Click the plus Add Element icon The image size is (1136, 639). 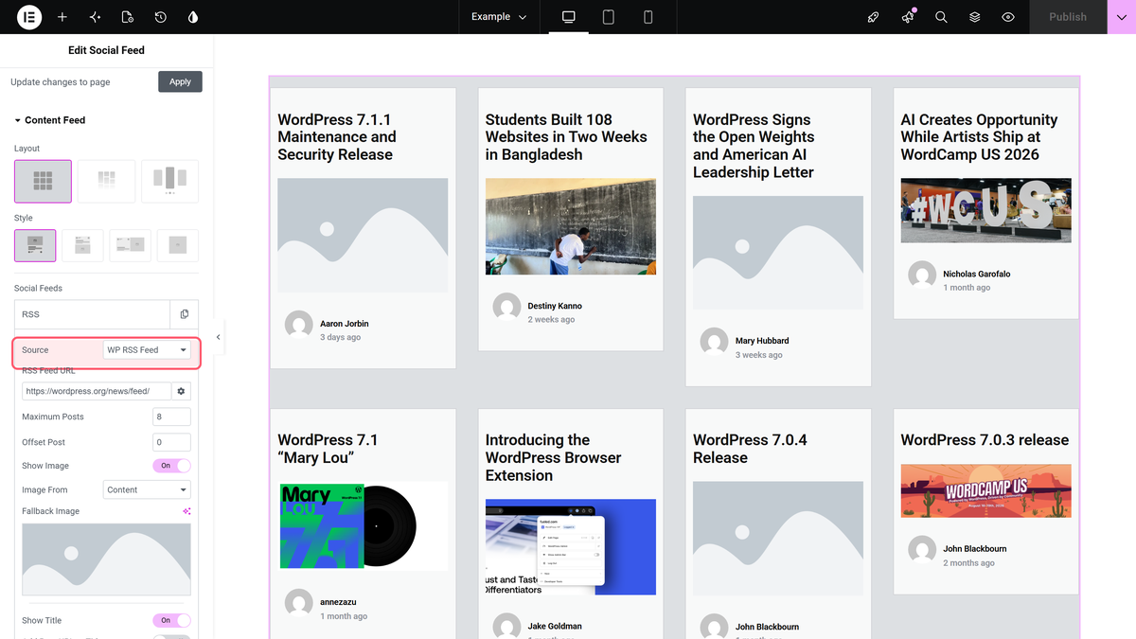[x=62, y=17]
